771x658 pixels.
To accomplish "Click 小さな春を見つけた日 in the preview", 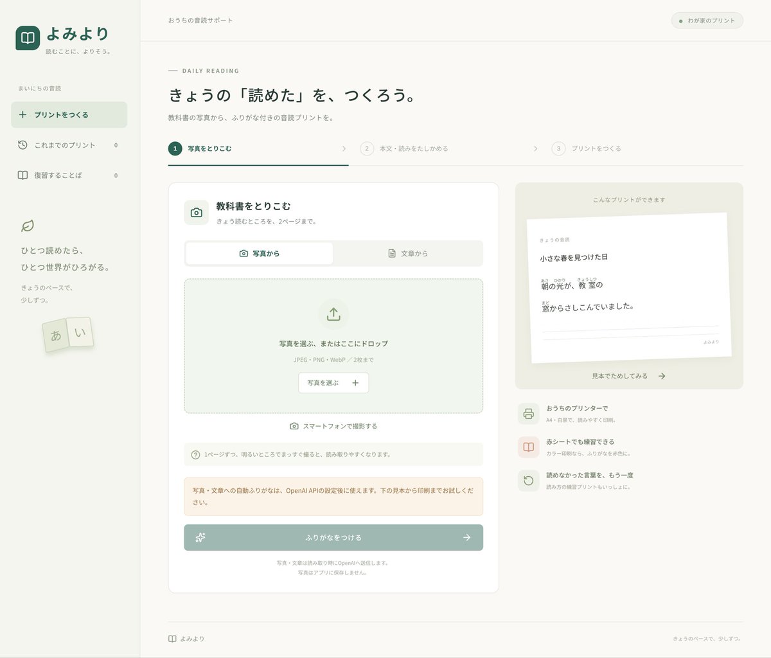I will pyautogui.click(x=574, y=257).
